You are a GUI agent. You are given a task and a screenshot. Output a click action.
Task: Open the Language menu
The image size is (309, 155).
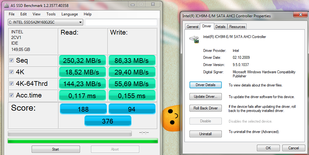[x=70, y=14]
